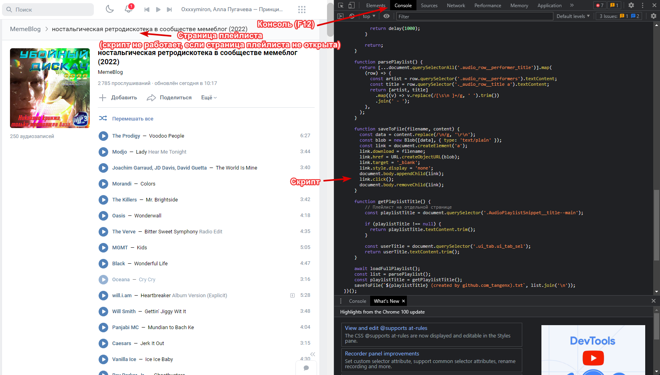
Task: Skip to previous track in top player
Action: coord(147,10)
